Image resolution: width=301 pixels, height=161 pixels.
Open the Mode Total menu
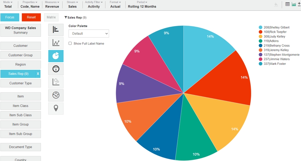[8, 5]
